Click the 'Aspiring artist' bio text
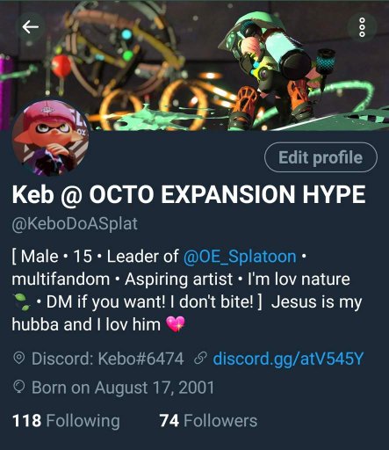 click(179, 279)
